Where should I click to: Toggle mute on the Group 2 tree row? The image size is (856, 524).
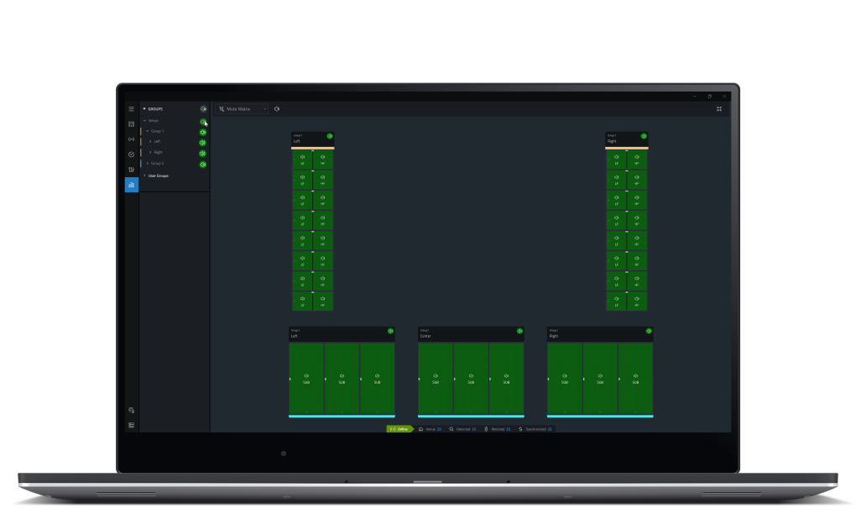pos(202,165)
